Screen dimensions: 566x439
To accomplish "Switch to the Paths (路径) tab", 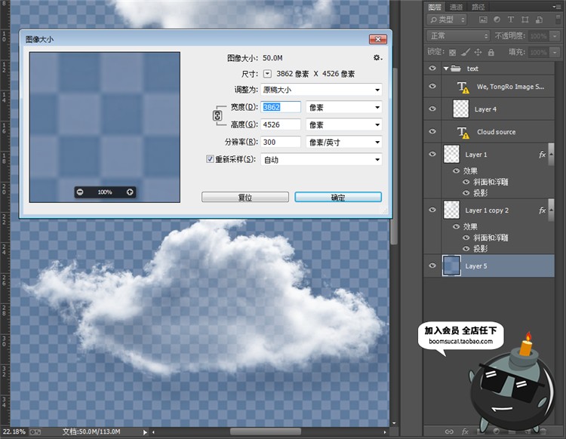I will 478,7.
